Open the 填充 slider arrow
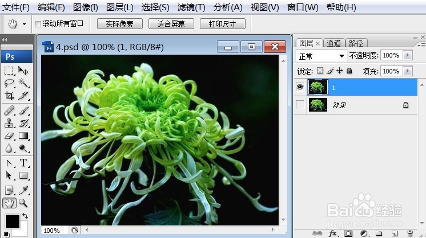Screen dimensions: 426x238 coord(408,71)
